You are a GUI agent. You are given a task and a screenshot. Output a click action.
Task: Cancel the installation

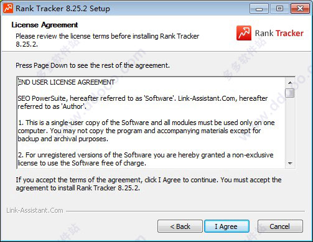(x=280, y=226)
